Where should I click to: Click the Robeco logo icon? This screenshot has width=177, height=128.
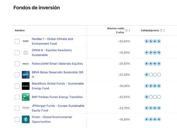[26, 64]
